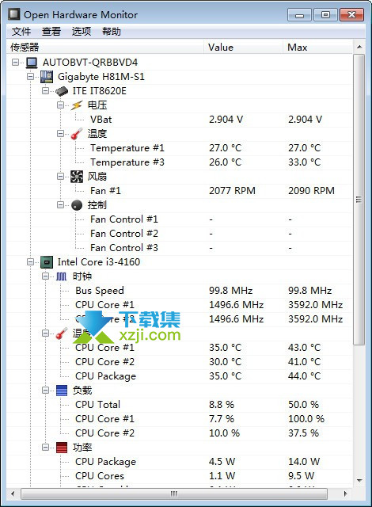Select the Temperature #1 row
The image size is (372, 507).
pos(180,148)
